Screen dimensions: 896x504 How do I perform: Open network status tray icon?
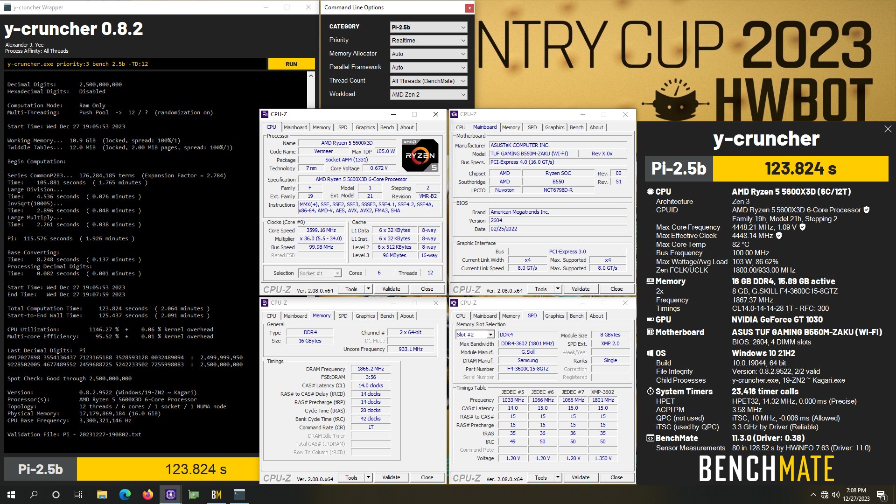825,495
